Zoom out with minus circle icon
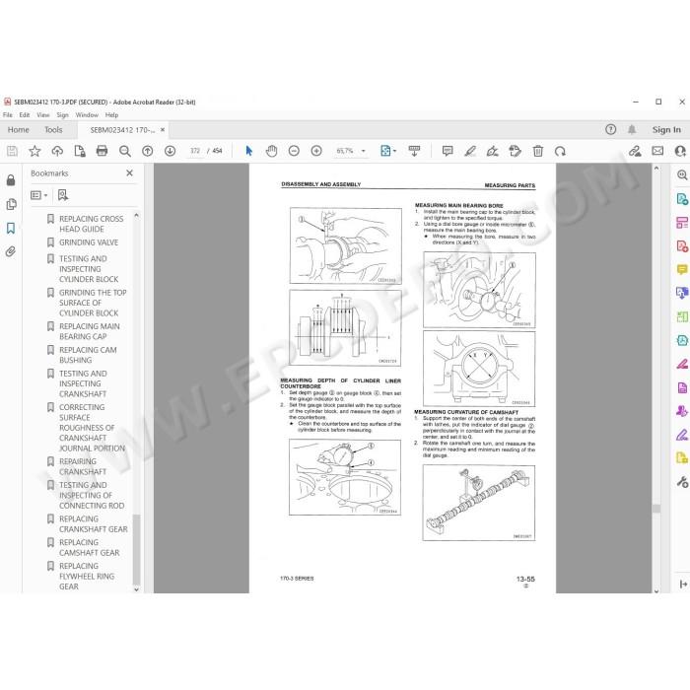This screenshot has height=690, width=690. tap(294, 152)
